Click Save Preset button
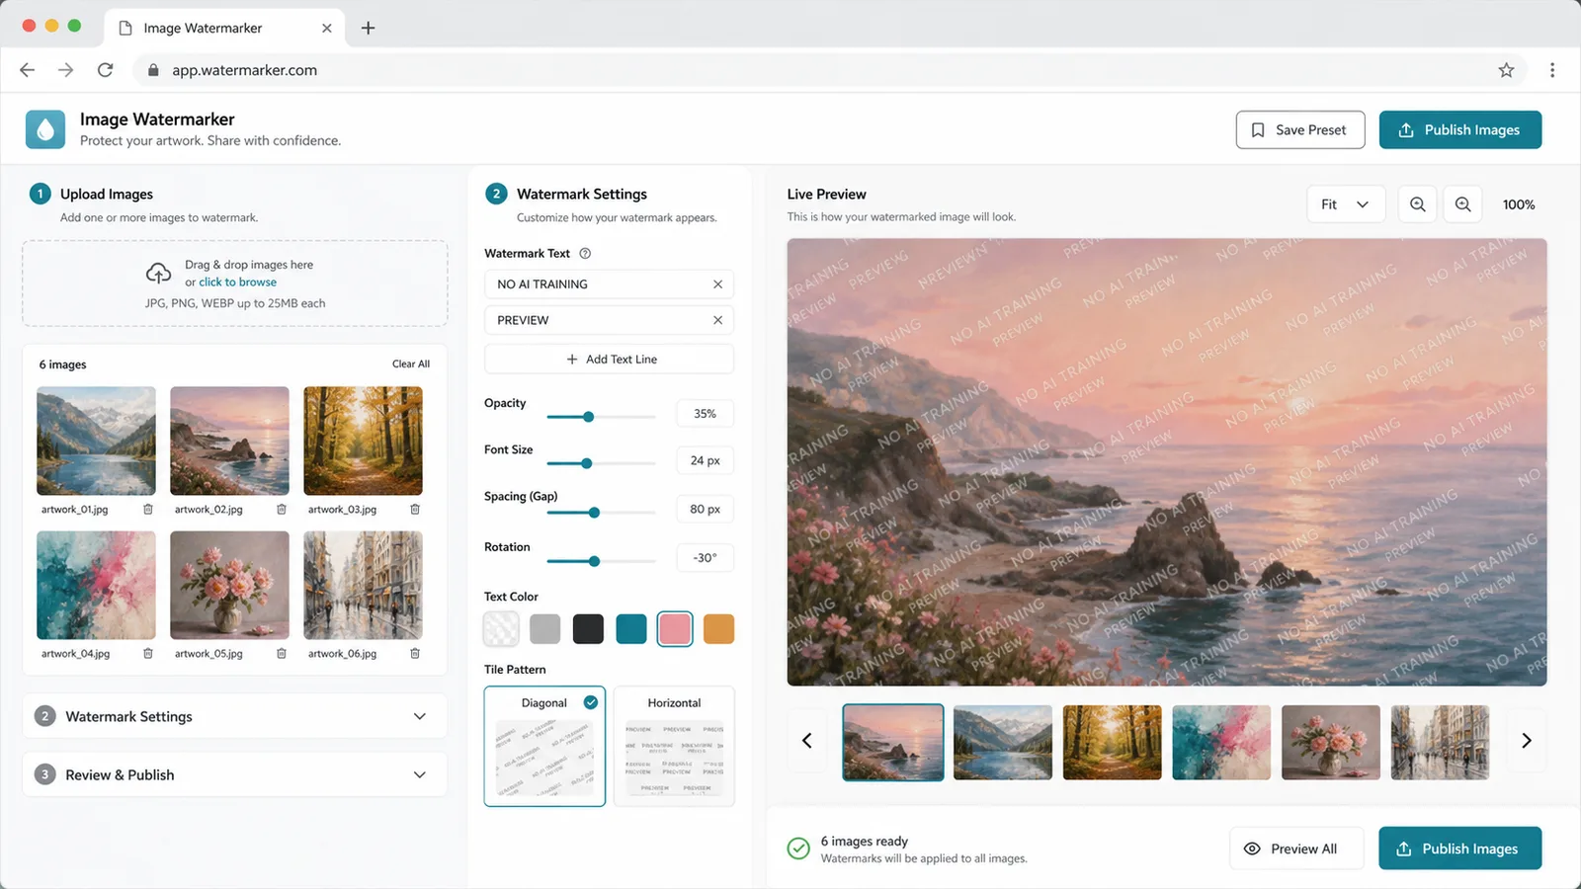 [x=1300, y=130]
